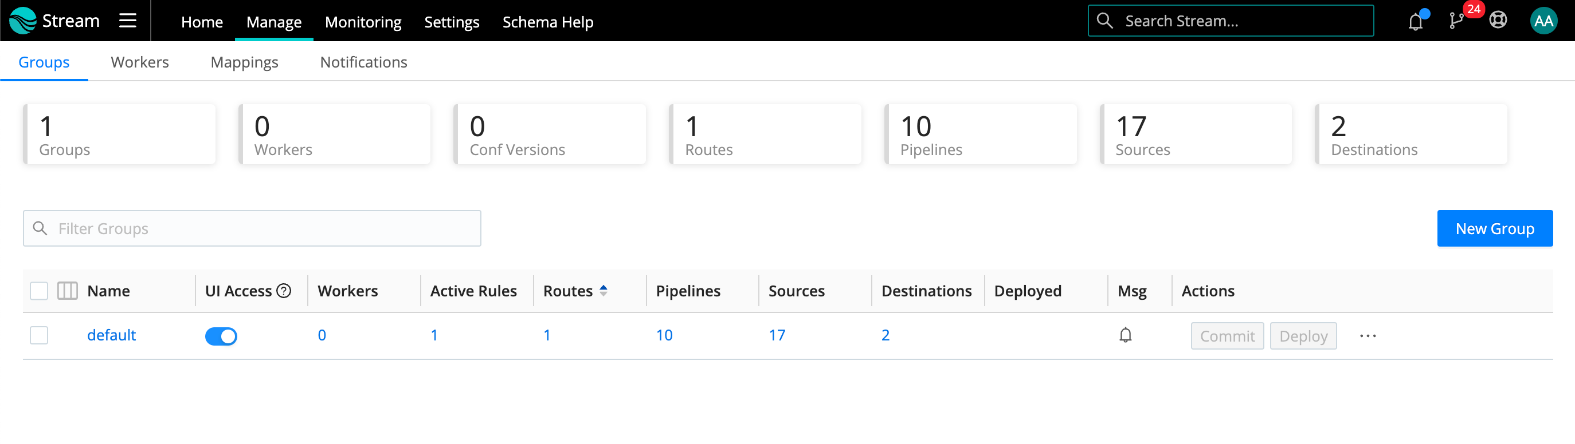This screenshot has width=1575, height=444.
Task: Click the Commit button for default
Action: (x=1227, y=336)
